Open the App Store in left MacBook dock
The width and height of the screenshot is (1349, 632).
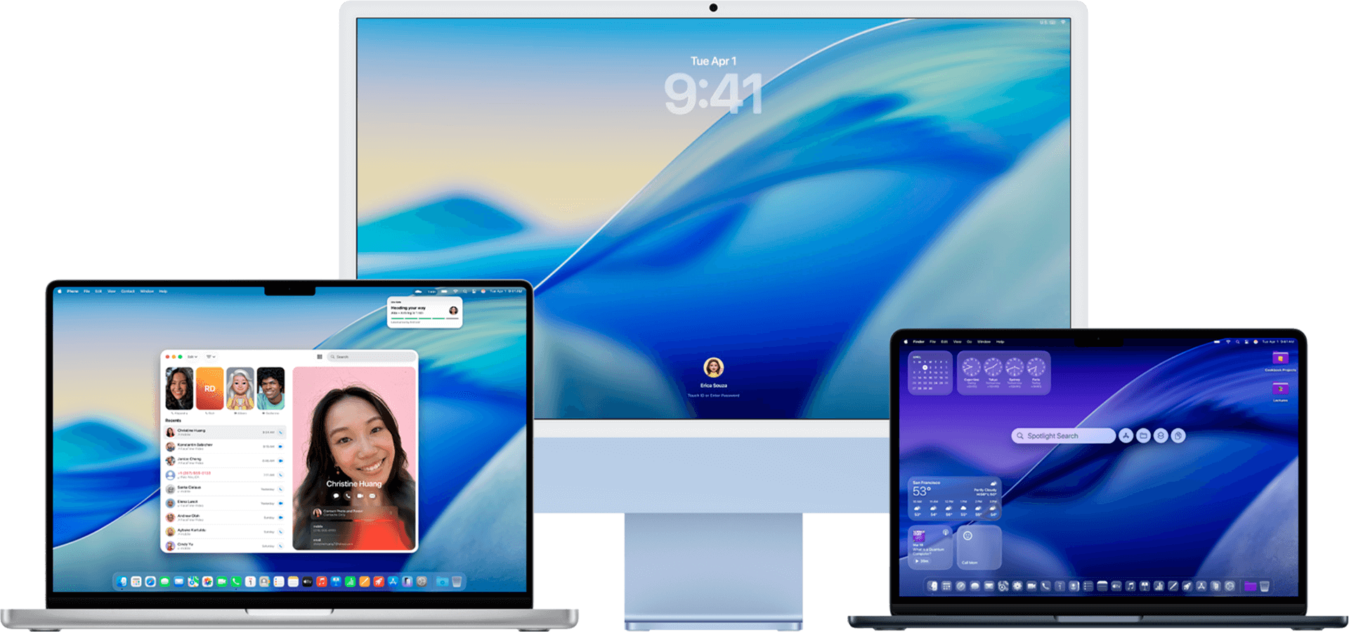pos(393,581)
